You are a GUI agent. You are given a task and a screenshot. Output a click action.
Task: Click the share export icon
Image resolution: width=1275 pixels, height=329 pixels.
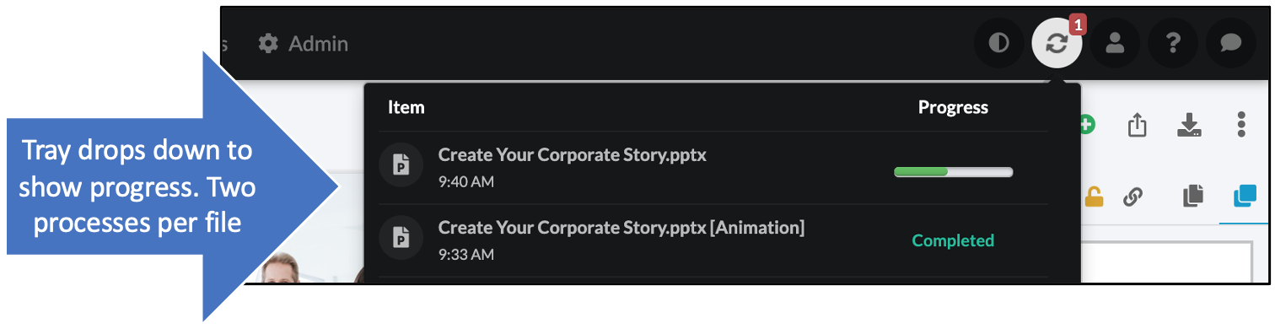pos(1138,125)
